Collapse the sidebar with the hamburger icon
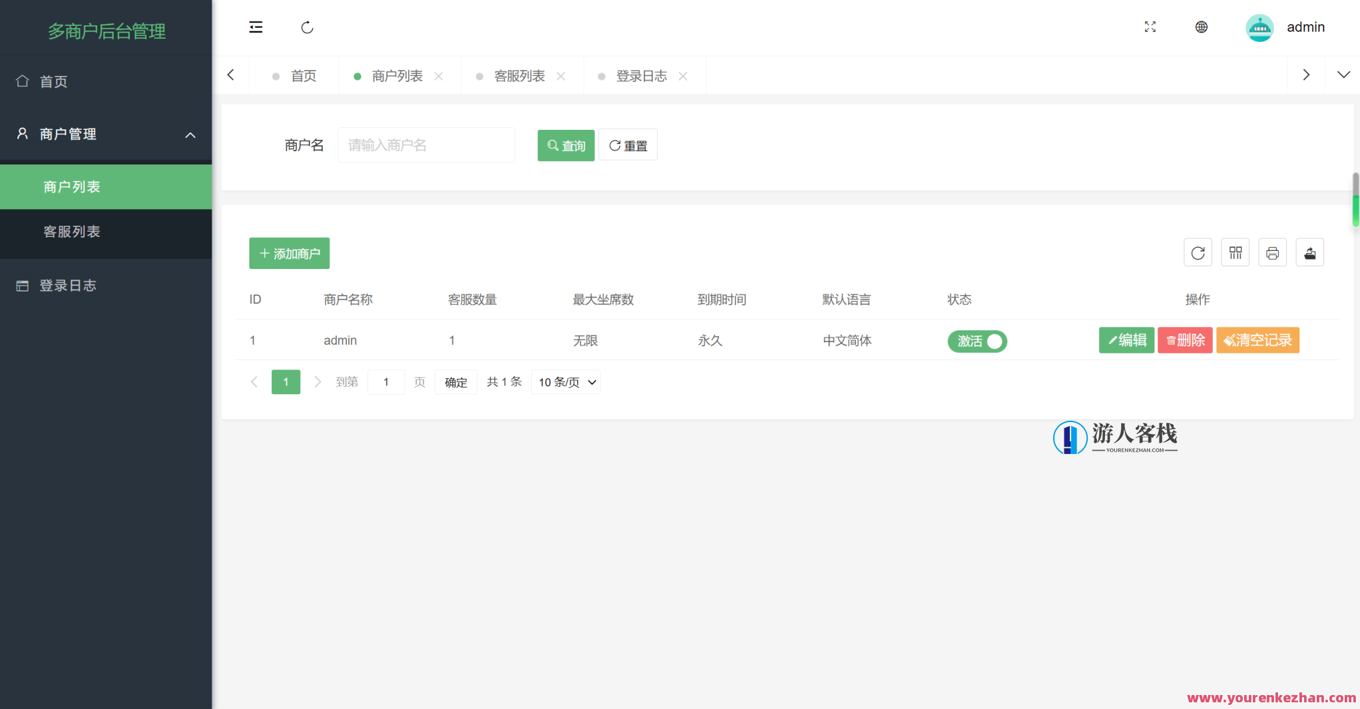The height and width of the screenshot is (709, 1360). 256,27
